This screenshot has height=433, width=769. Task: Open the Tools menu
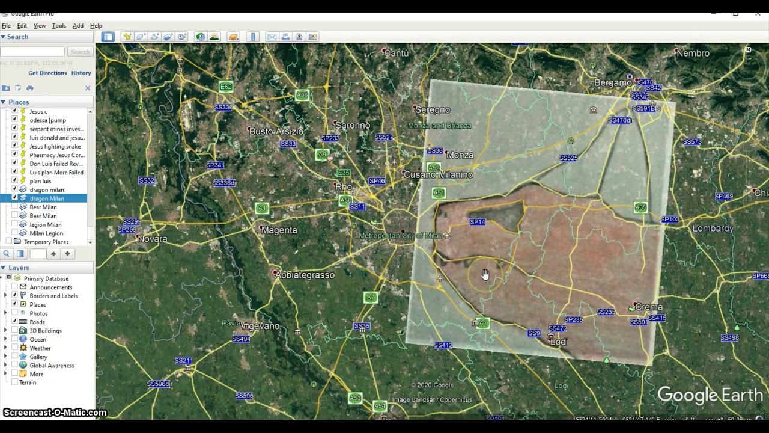pyautogui.click(x=59, y=26)
